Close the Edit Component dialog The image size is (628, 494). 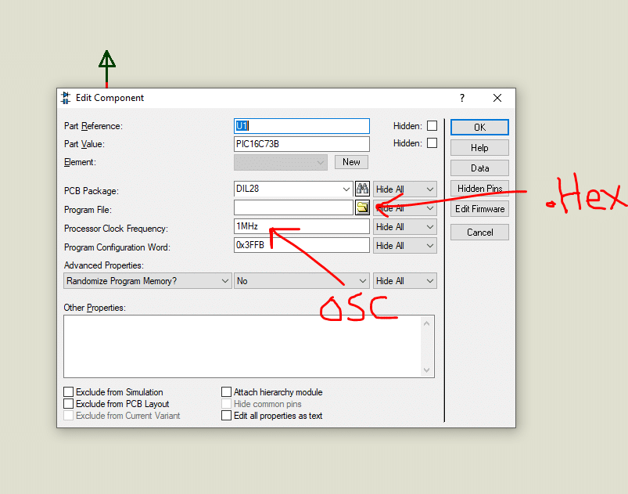click(497, 98)
